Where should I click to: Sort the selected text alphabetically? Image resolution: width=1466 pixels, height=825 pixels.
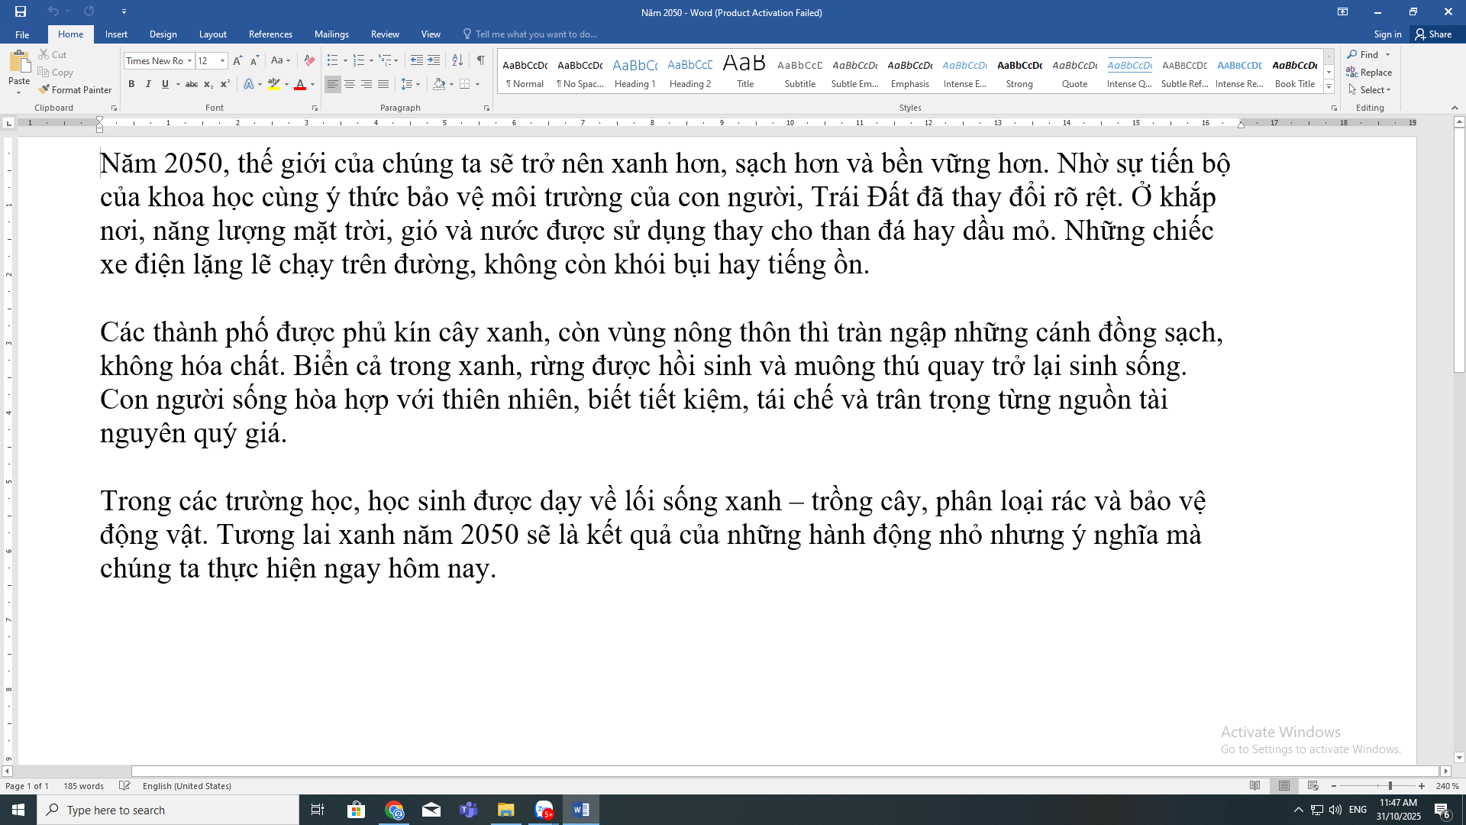pos(457,60)
